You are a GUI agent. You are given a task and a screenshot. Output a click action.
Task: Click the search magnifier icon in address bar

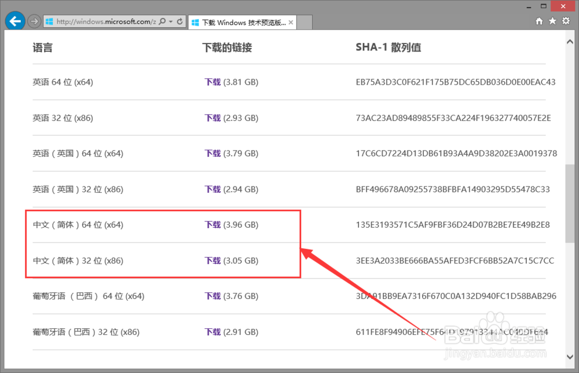click(162, 21)
